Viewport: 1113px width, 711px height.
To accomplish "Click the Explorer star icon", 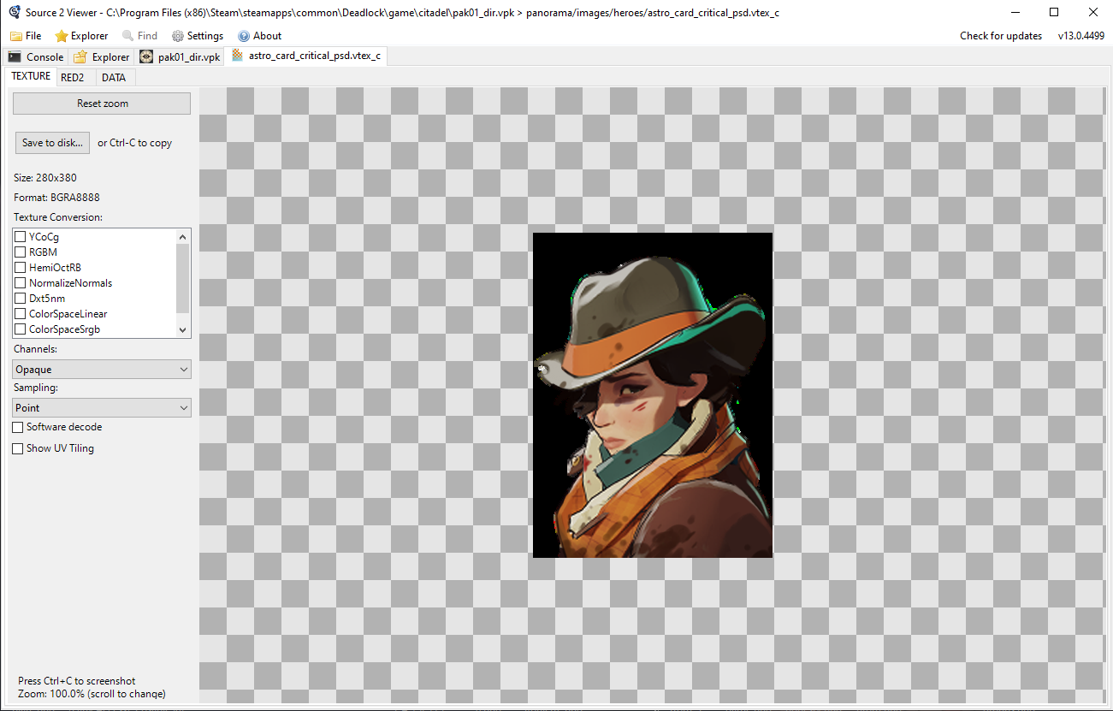I will tap(62, 36).
